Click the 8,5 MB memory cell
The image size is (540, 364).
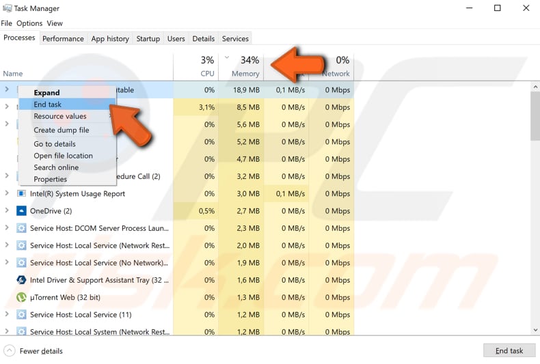coord(241,107)
